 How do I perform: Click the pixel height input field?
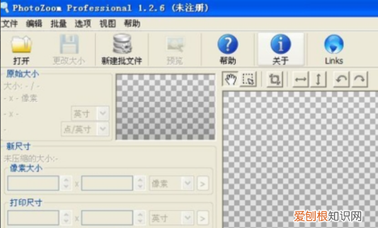[107, 183]
